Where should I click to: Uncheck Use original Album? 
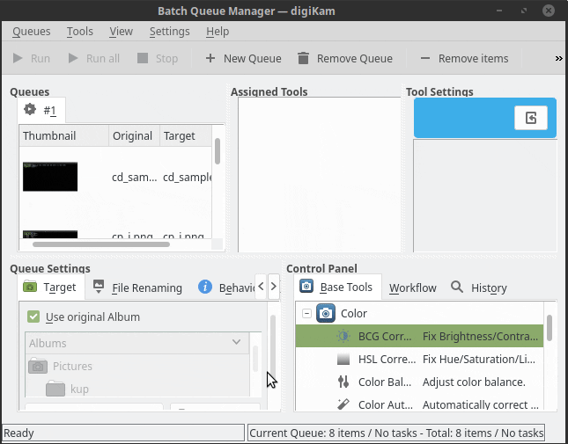coord(33,317)
